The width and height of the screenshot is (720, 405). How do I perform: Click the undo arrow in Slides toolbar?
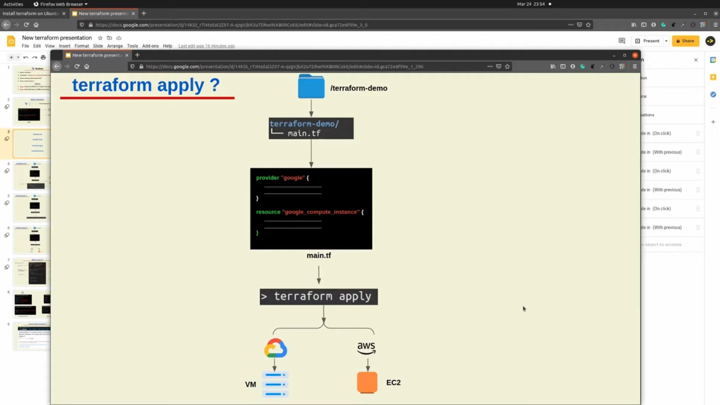coord(26,57)
